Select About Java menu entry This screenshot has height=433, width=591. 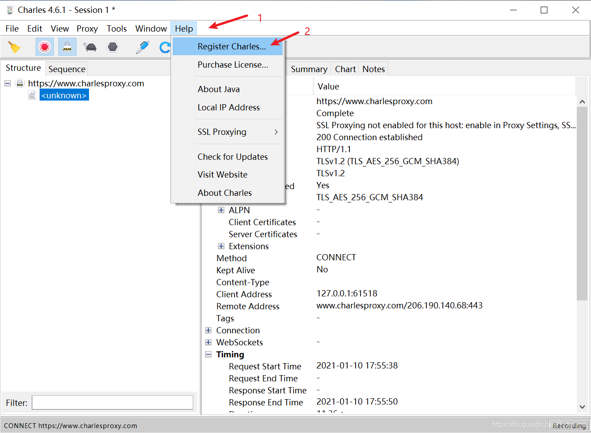(x=227, y=89)
